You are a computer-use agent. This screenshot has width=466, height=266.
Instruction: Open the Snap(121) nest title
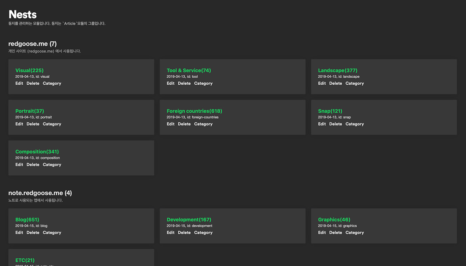pyautogui.click(x=330, y=111)
